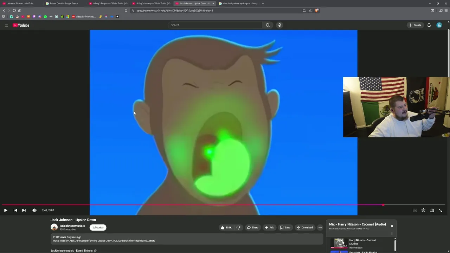Expand description with ...more
The image size is (450, 253).
point(152,241)
